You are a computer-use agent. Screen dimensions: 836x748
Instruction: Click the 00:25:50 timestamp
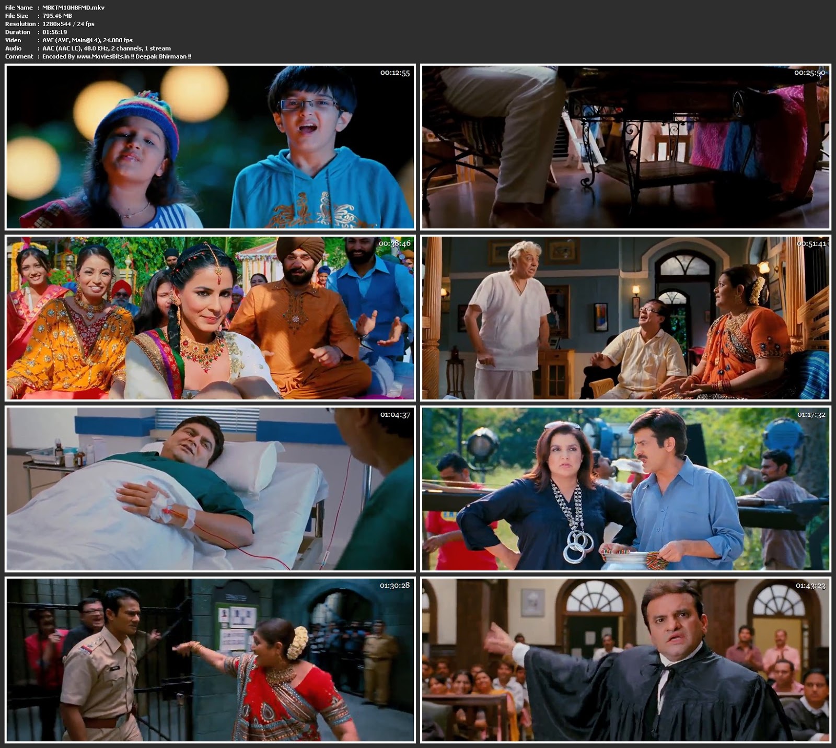coord(809,73)
